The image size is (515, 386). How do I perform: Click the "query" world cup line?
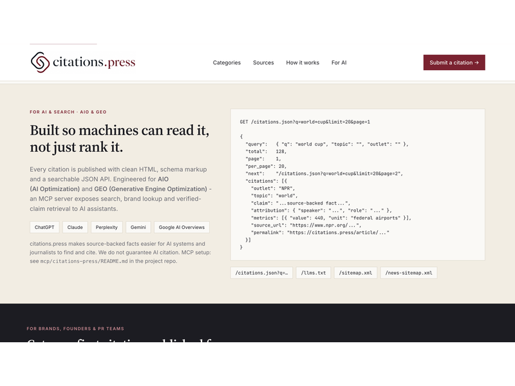pos(327,144)
